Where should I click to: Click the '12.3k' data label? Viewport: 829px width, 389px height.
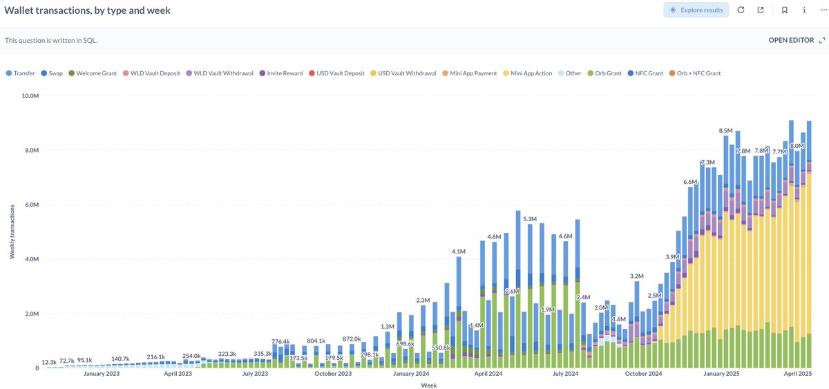pos(49,362)
